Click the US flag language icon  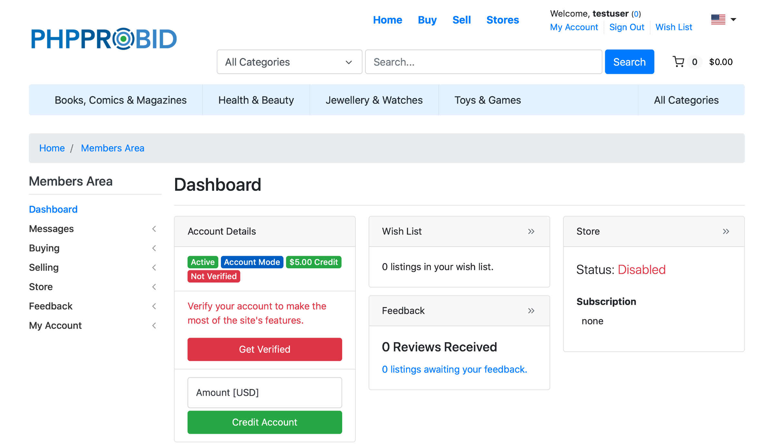718,19
